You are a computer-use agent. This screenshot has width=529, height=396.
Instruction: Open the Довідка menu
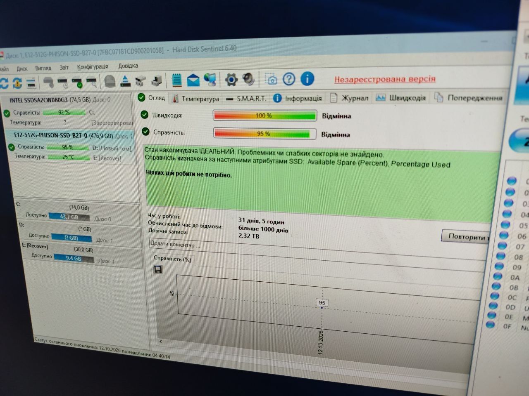coord(128,66)
